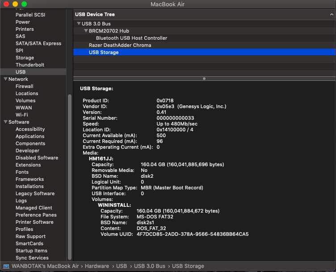Click the split divider handle between panes

coord(204,79)
